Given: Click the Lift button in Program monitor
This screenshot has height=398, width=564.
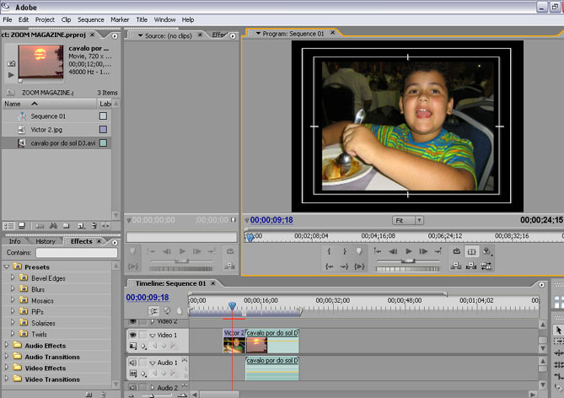Looking at the screenshot, I should 455,266.
